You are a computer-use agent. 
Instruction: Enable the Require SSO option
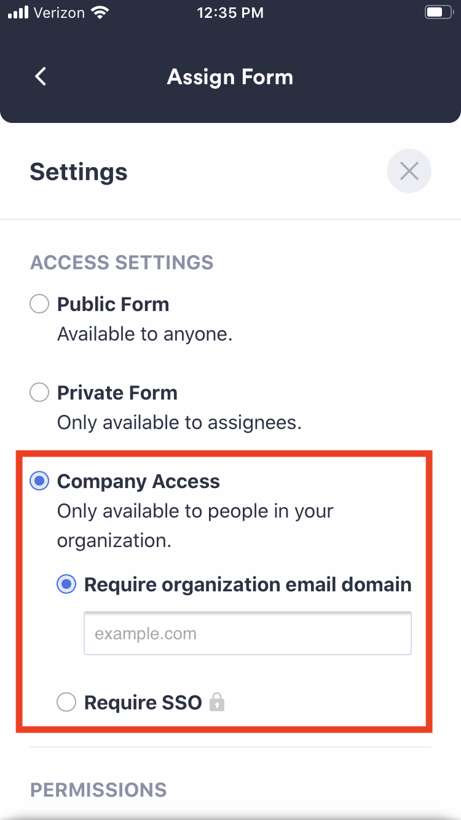click(66, 702)
